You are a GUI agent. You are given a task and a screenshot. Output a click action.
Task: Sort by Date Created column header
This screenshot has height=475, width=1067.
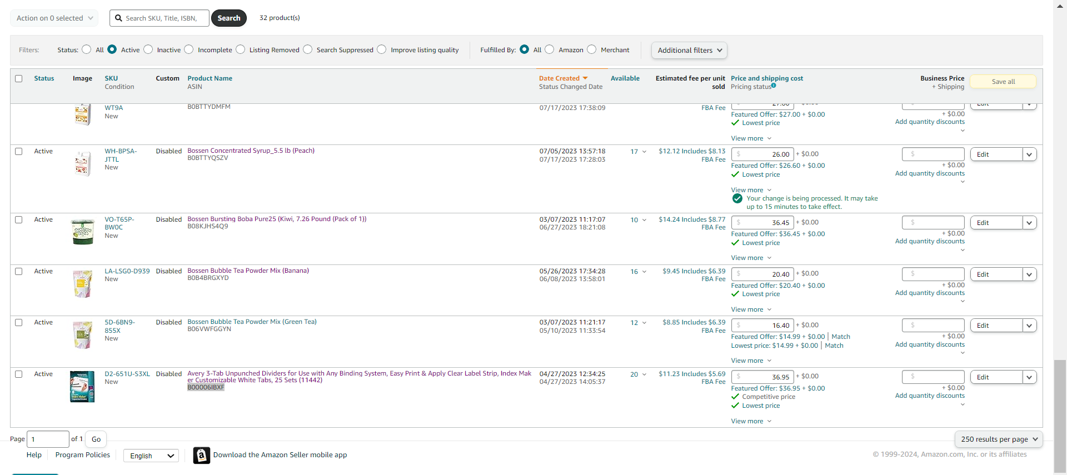click(559, 78)
